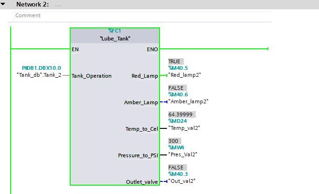Select the "Lube_Tank" block name
Viewport: 319px width, 194px height.
point(115,39)
